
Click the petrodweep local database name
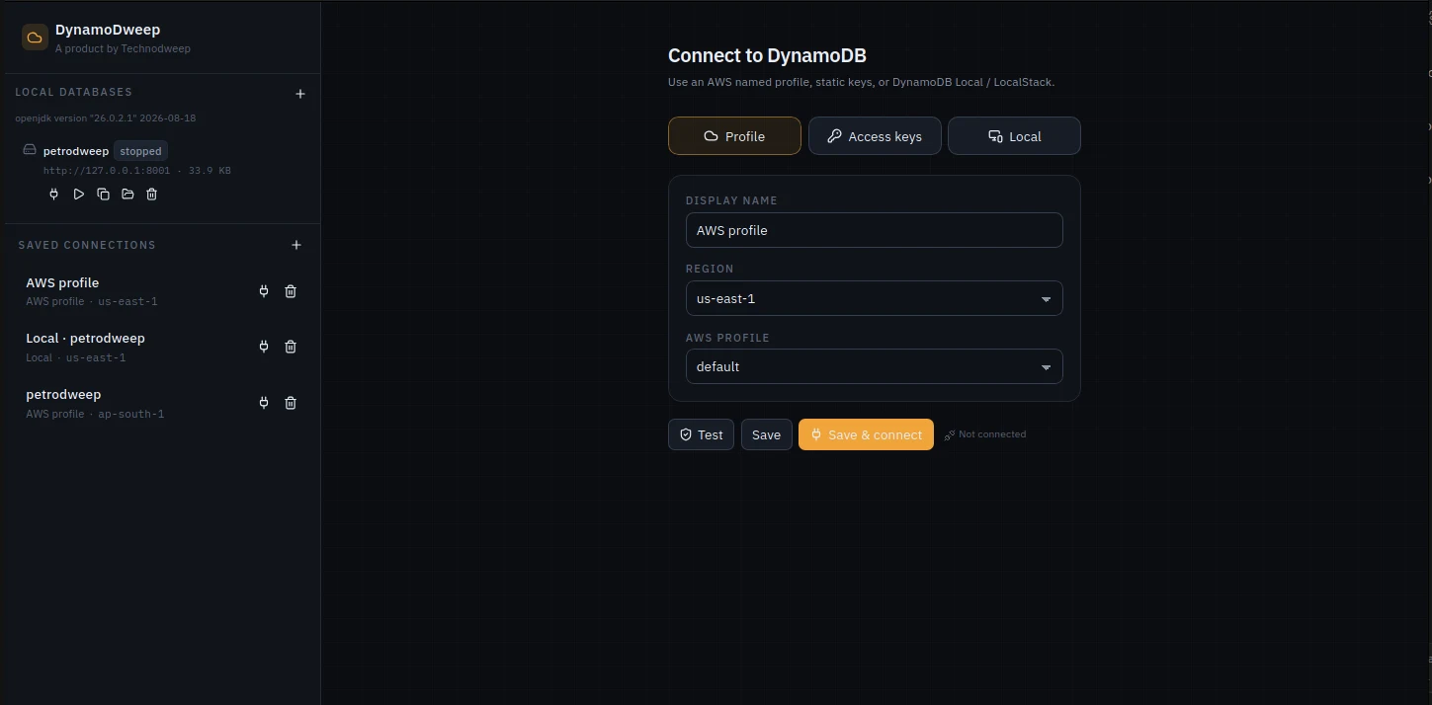(x=76, y=151)
